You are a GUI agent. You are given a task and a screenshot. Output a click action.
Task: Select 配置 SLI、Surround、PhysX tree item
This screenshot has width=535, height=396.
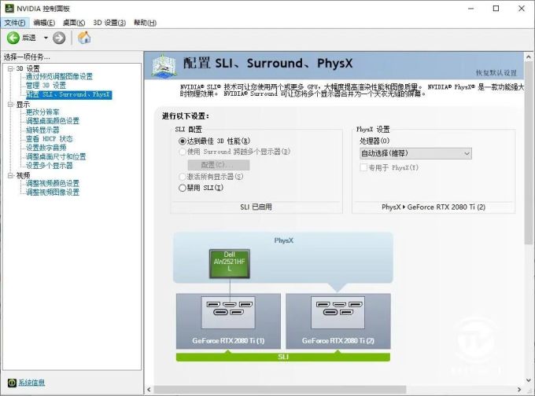coord(68,94)
